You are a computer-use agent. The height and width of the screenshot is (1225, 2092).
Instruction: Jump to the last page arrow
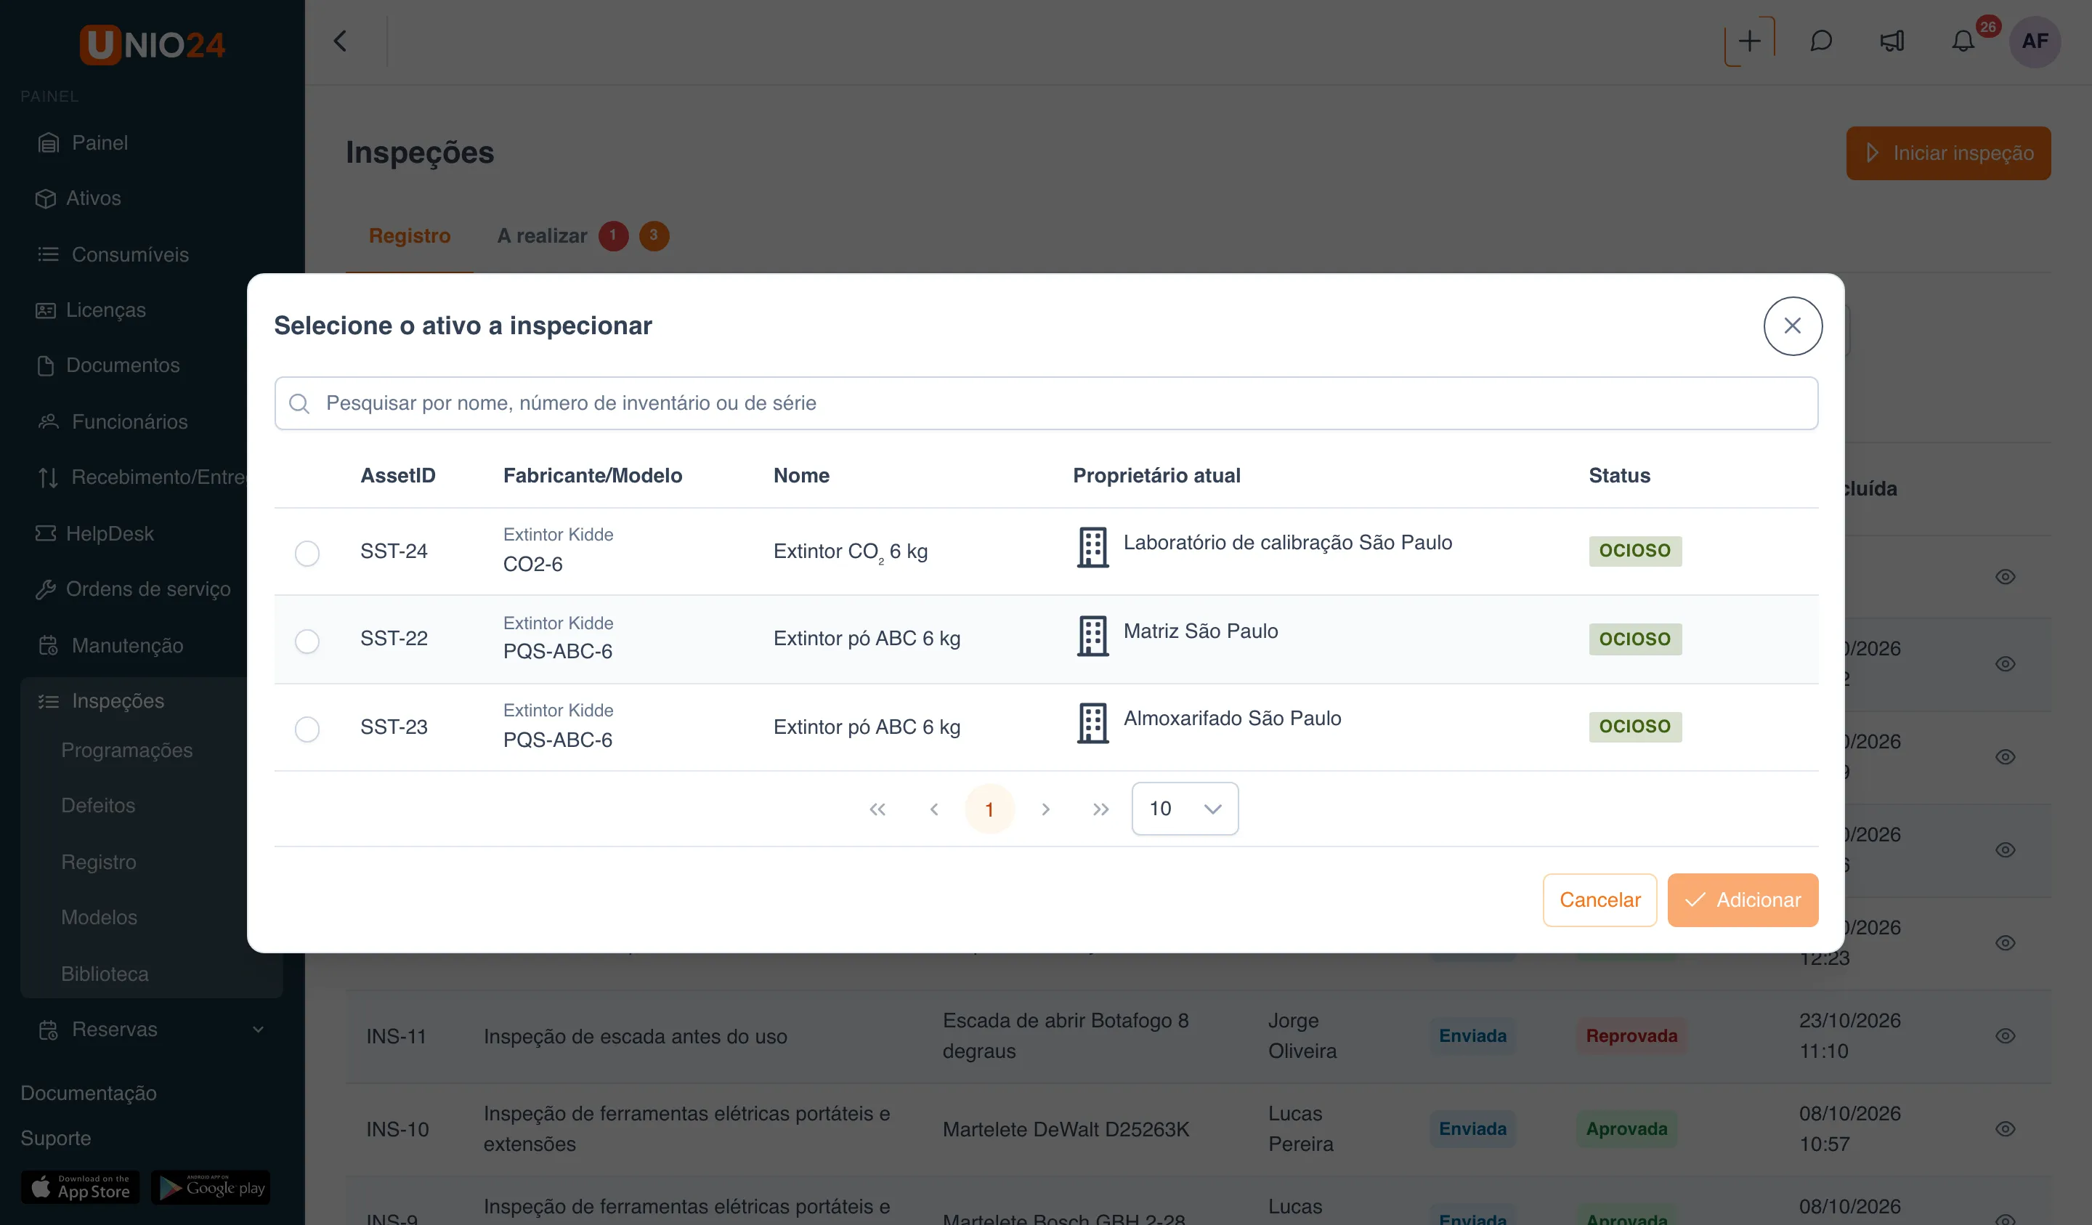click(1100, 809)
